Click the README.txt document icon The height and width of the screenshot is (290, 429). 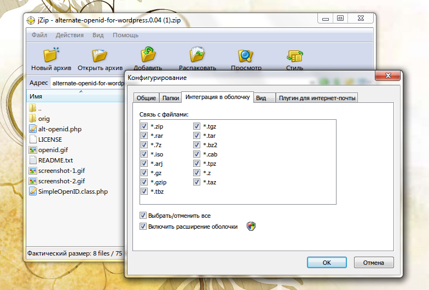coord(33,160)
